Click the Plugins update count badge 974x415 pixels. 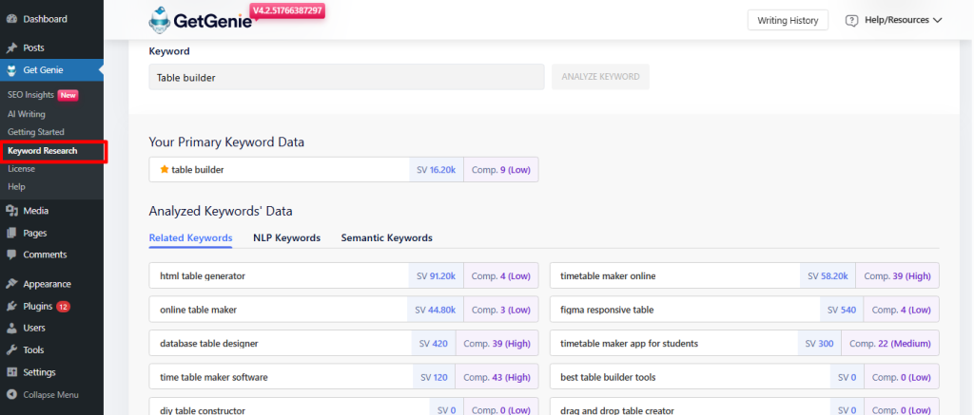[63, 307]
